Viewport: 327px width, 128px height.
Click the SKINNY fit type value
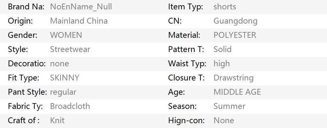65,78
